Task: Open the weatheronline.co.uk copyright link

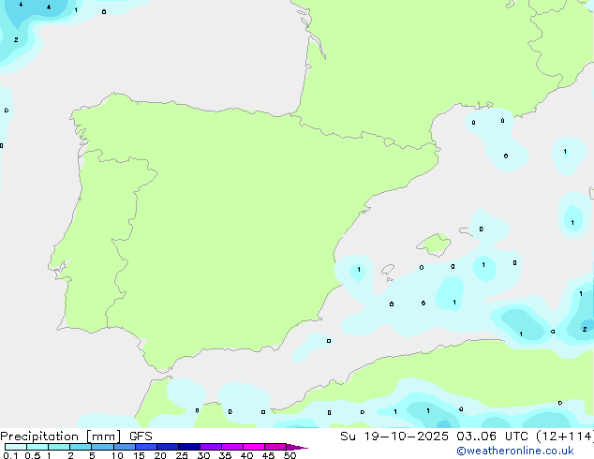Action: (515, 451)
